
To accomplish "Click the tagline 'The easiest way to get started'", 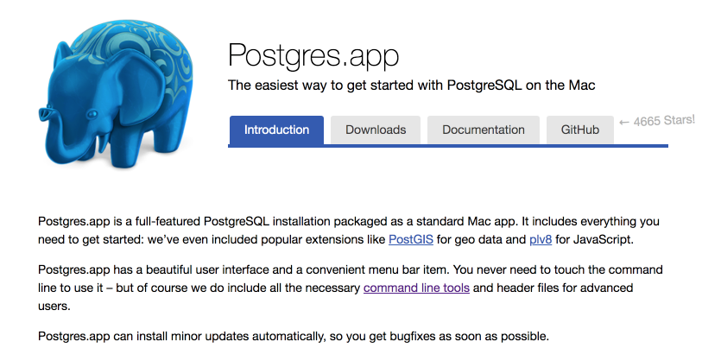I will pos(412,85).
